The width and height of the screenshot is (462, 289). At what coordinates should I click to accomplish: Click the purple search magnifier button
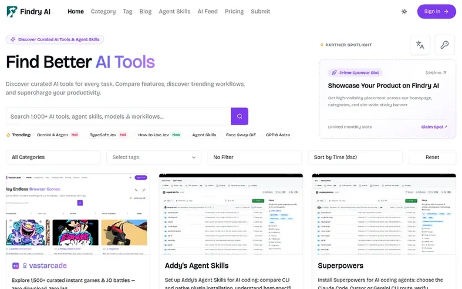click(240, 116)
